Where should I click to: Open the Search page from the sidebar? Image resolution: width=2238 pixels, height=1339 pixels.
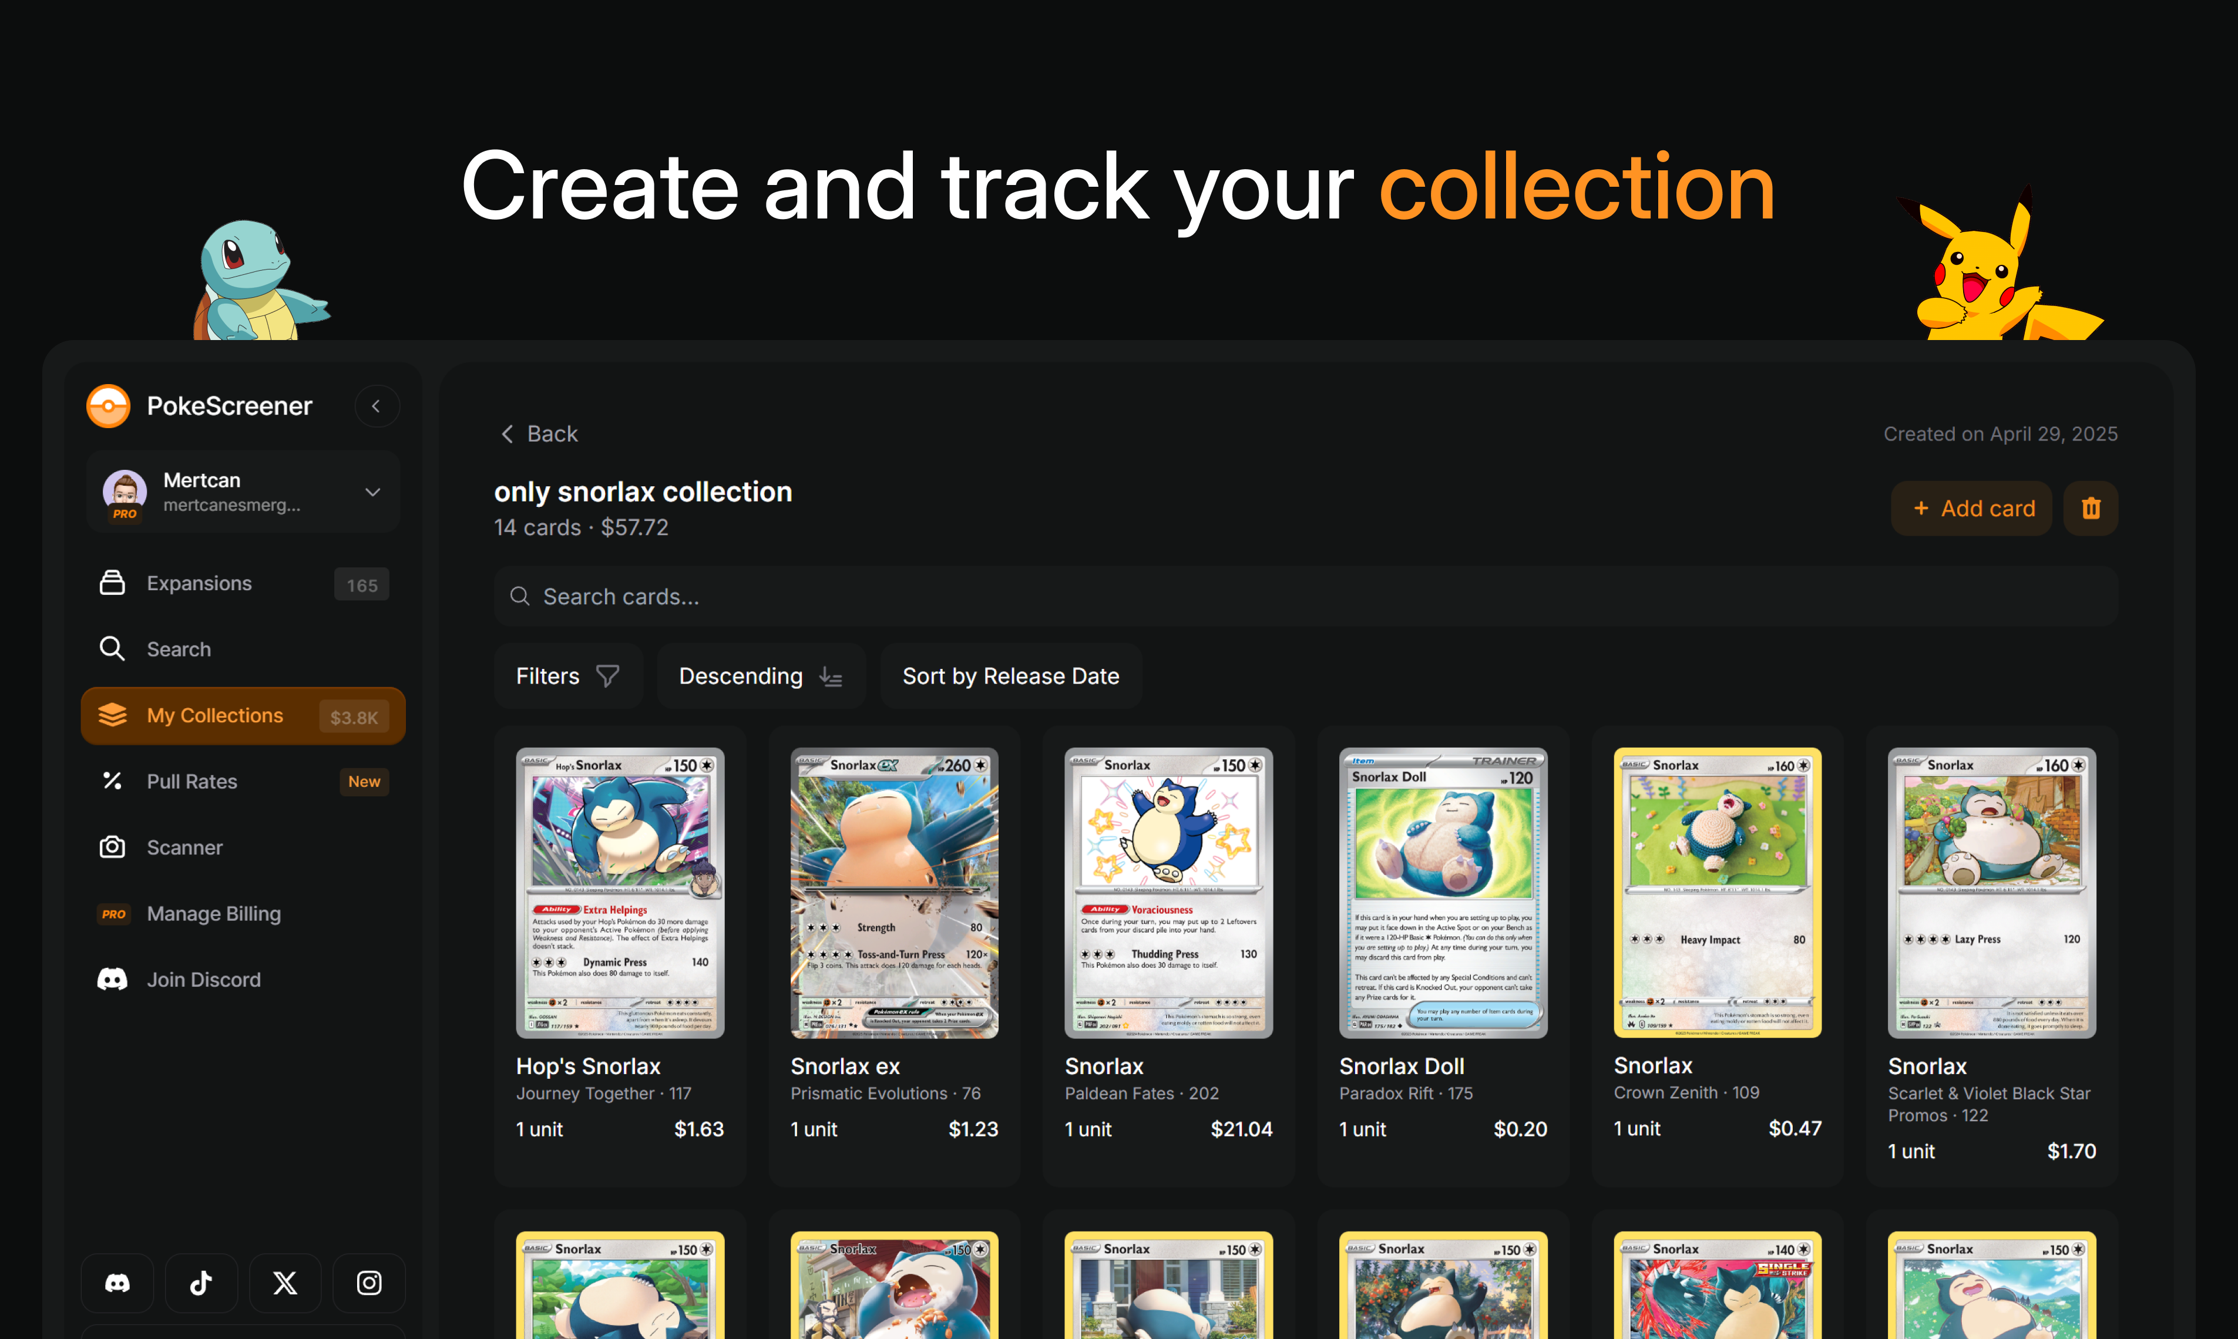tap(243, 650)
